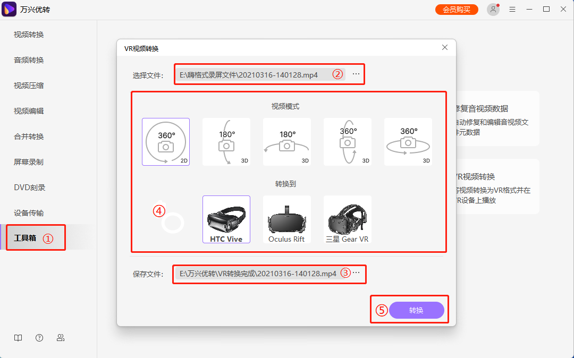This screenshot has width=574, height=358.
Task: Select the 360° 2D video mode
Action: click(x=165, y=141)
